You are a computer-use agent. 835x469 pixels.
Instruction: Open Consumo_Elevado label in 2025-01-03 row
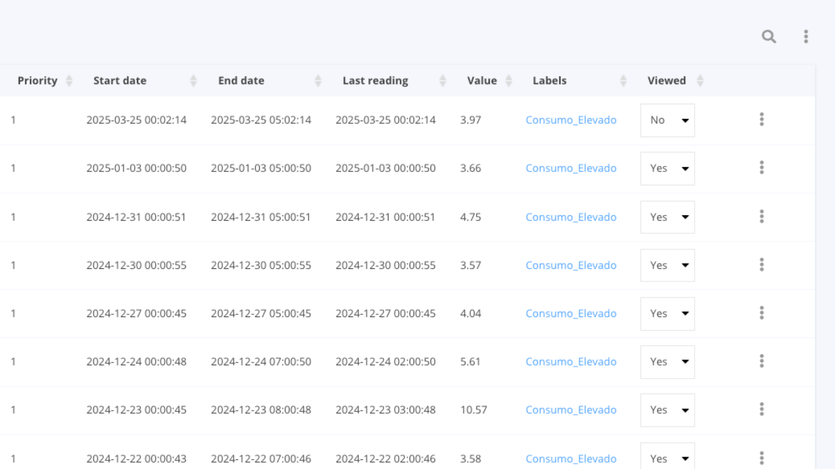click(x=571, y=168)
